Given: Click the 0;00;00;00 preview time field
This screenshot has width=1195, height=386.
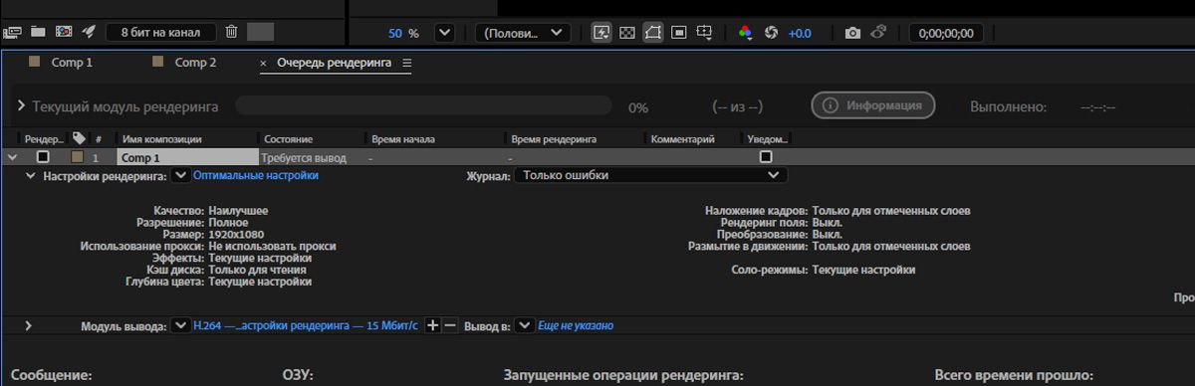Looking at the screenshot, I should click(947, 33).
